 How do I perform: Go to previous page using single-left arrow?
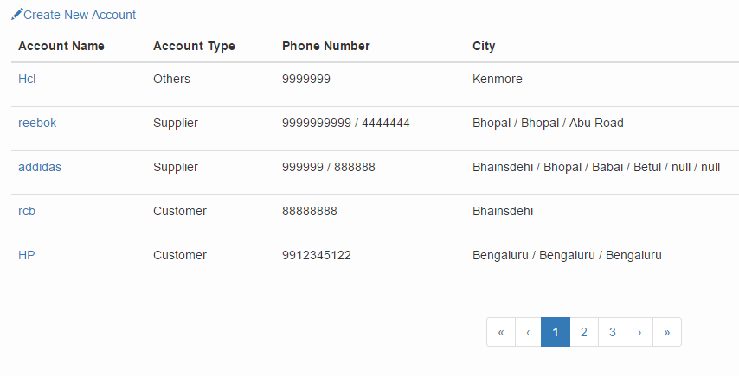pyautogui.click(x=528, y=332)
